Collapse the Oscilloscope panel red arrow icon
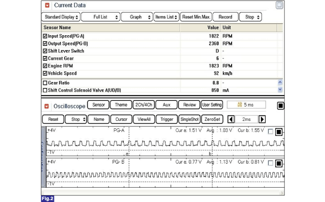The width and height of the screenshot is (325, 202). pos(46,106)
